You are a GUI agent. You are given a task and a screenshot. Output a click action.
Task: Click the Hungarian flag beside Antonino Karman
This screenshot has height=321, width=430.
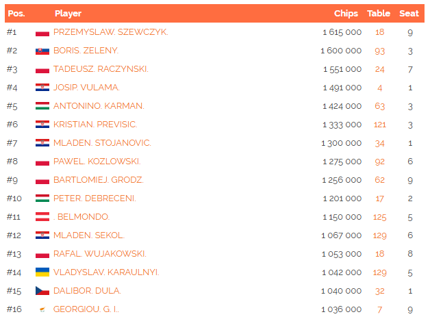click(x=42, y=106)
